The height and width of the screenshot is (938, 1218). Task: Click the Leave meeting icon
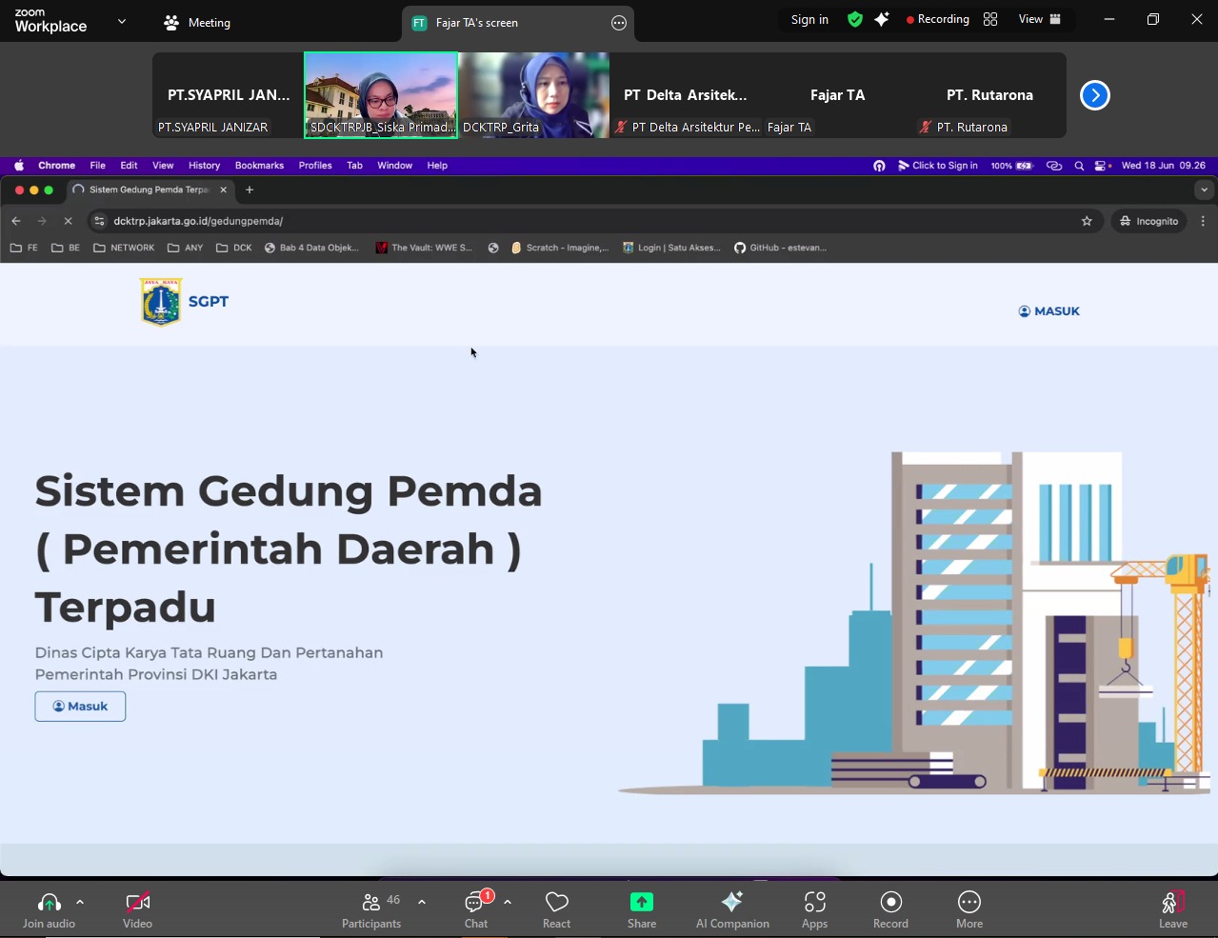tap(1172, 902)
